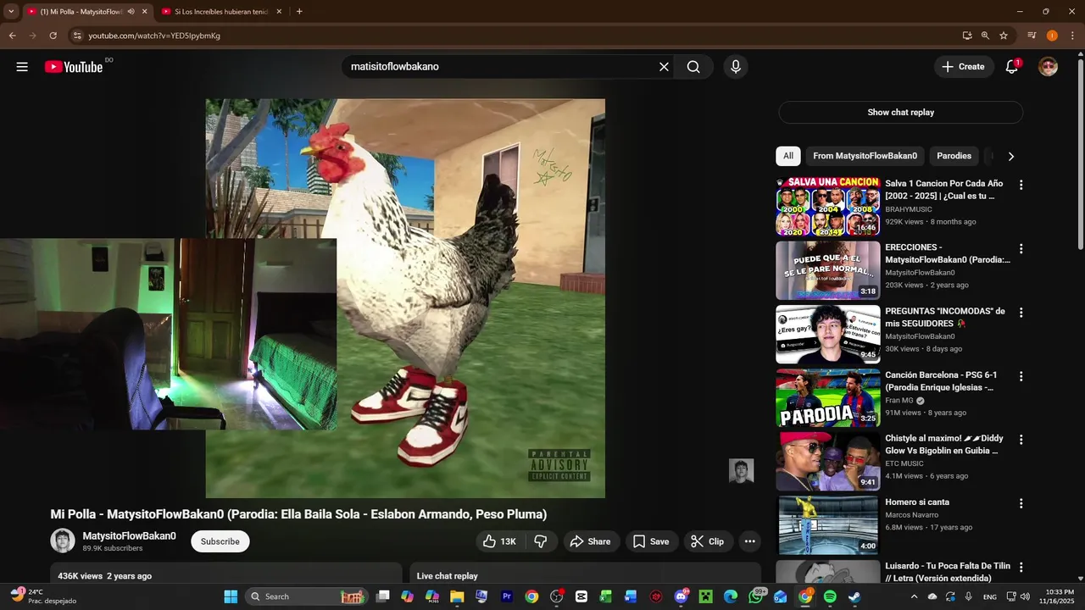Open channel avatar next to Subscribe
Image resolution: width=1085 pixels, height=610 pixels.
pos(63,541)
